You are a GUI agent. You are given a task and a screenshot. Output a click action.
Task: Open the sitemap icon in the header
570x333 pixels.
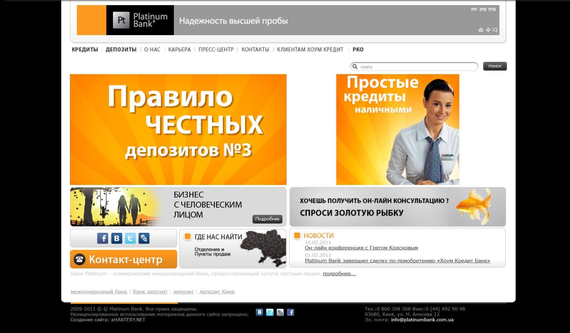coord(488,30)
